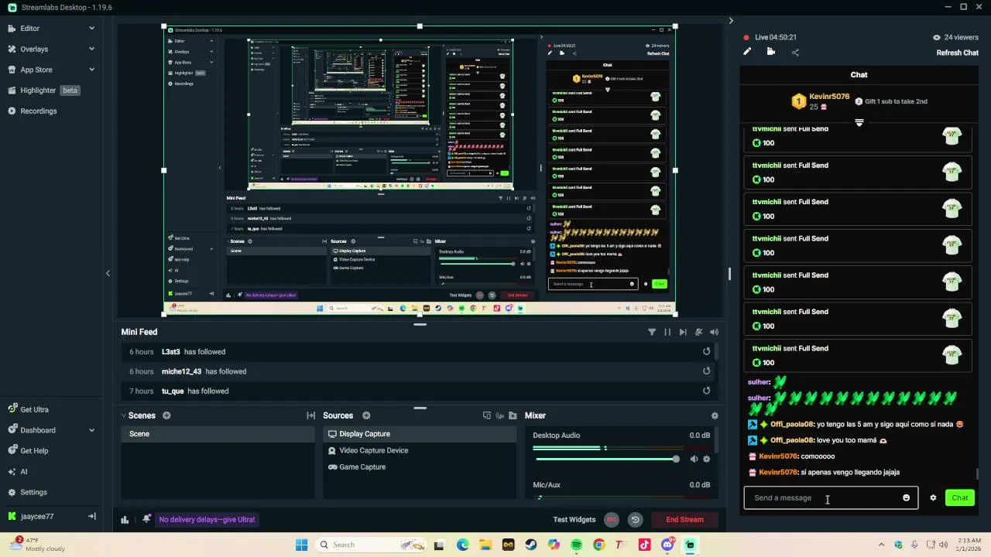Image resolution: width=991 pixels, height=557 pixels.
Task: Click the logout arrow next to jaaycee77
Action: tap(91, 516)
